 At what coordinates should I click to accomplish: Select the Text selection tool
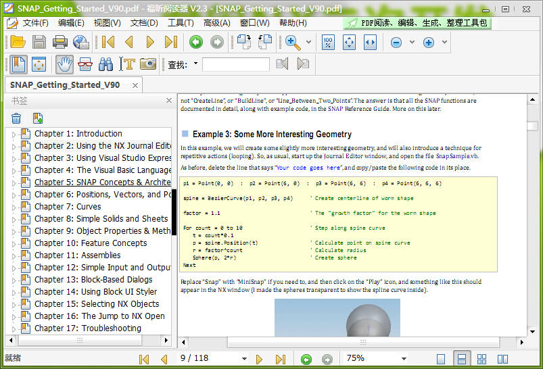point(126,64)
